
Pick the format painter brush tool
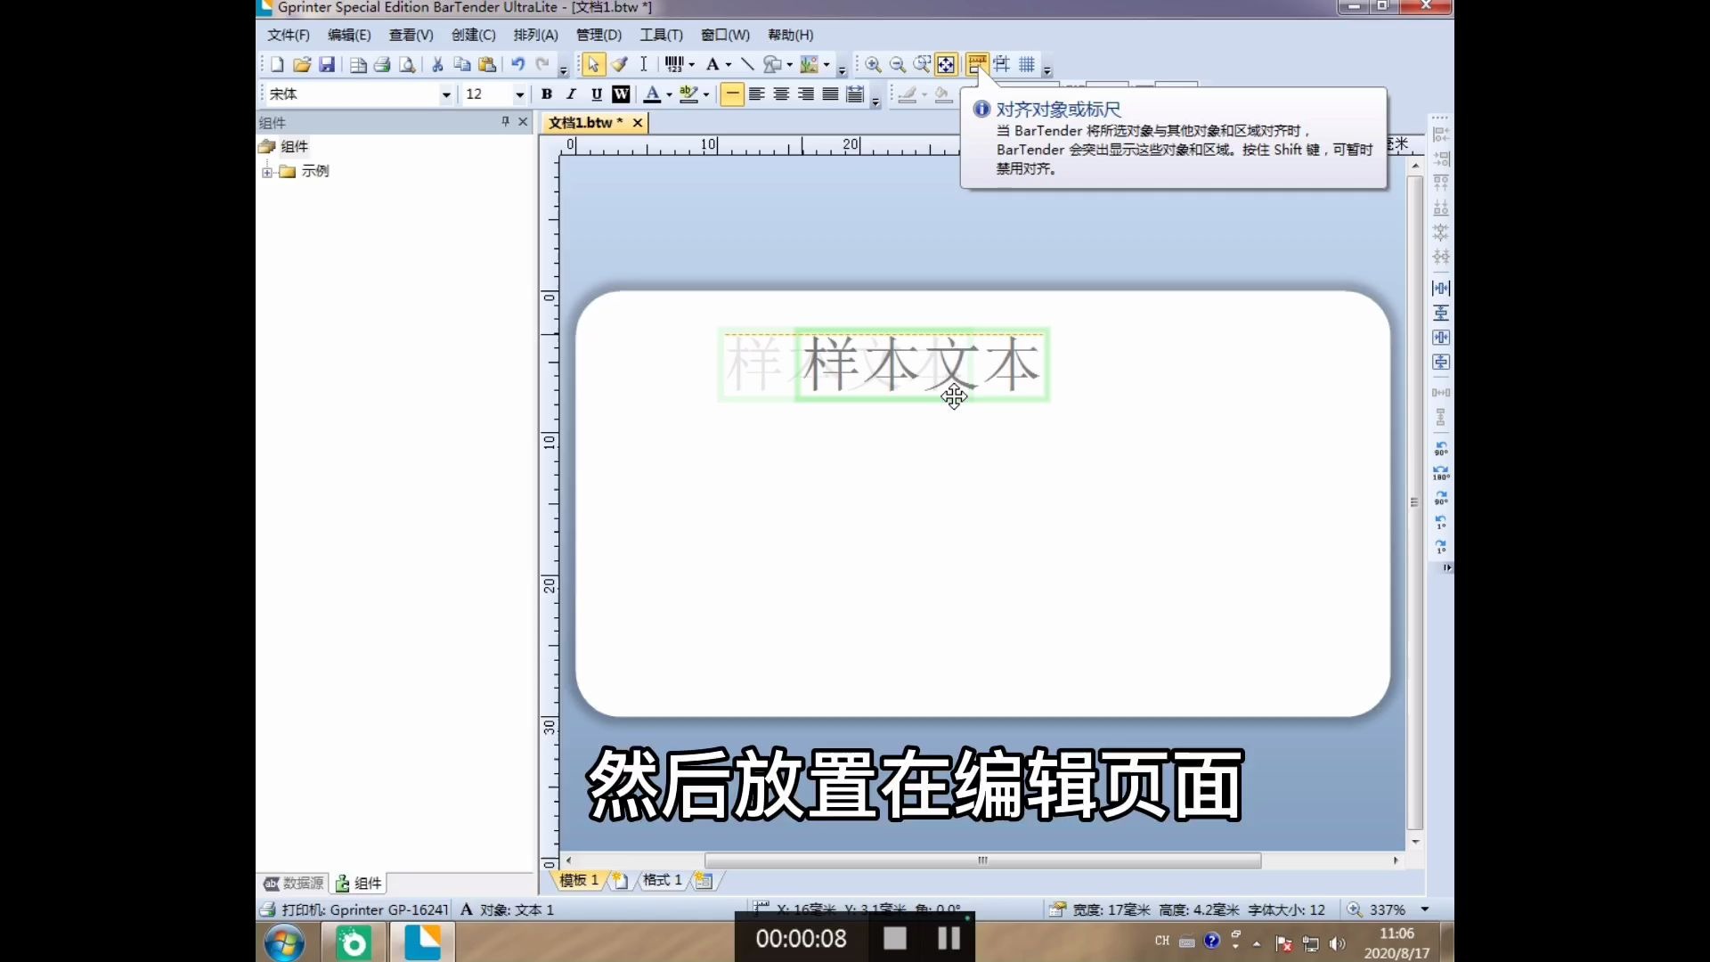tap(619, 64)
